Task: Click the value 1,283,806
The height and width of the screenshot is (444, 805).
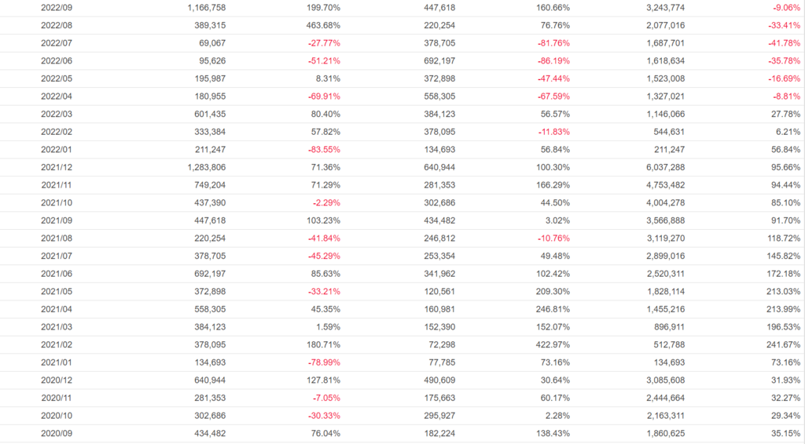Action: pos(207,168)
